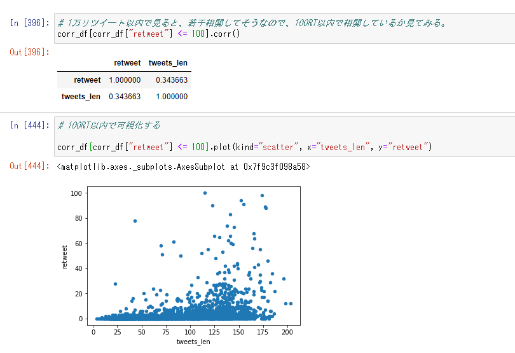Image resolution: width=515 pixels, height=353 pixels.
Task: Click the x-axis label tweets_len below the plot
Action: point(193,342)
